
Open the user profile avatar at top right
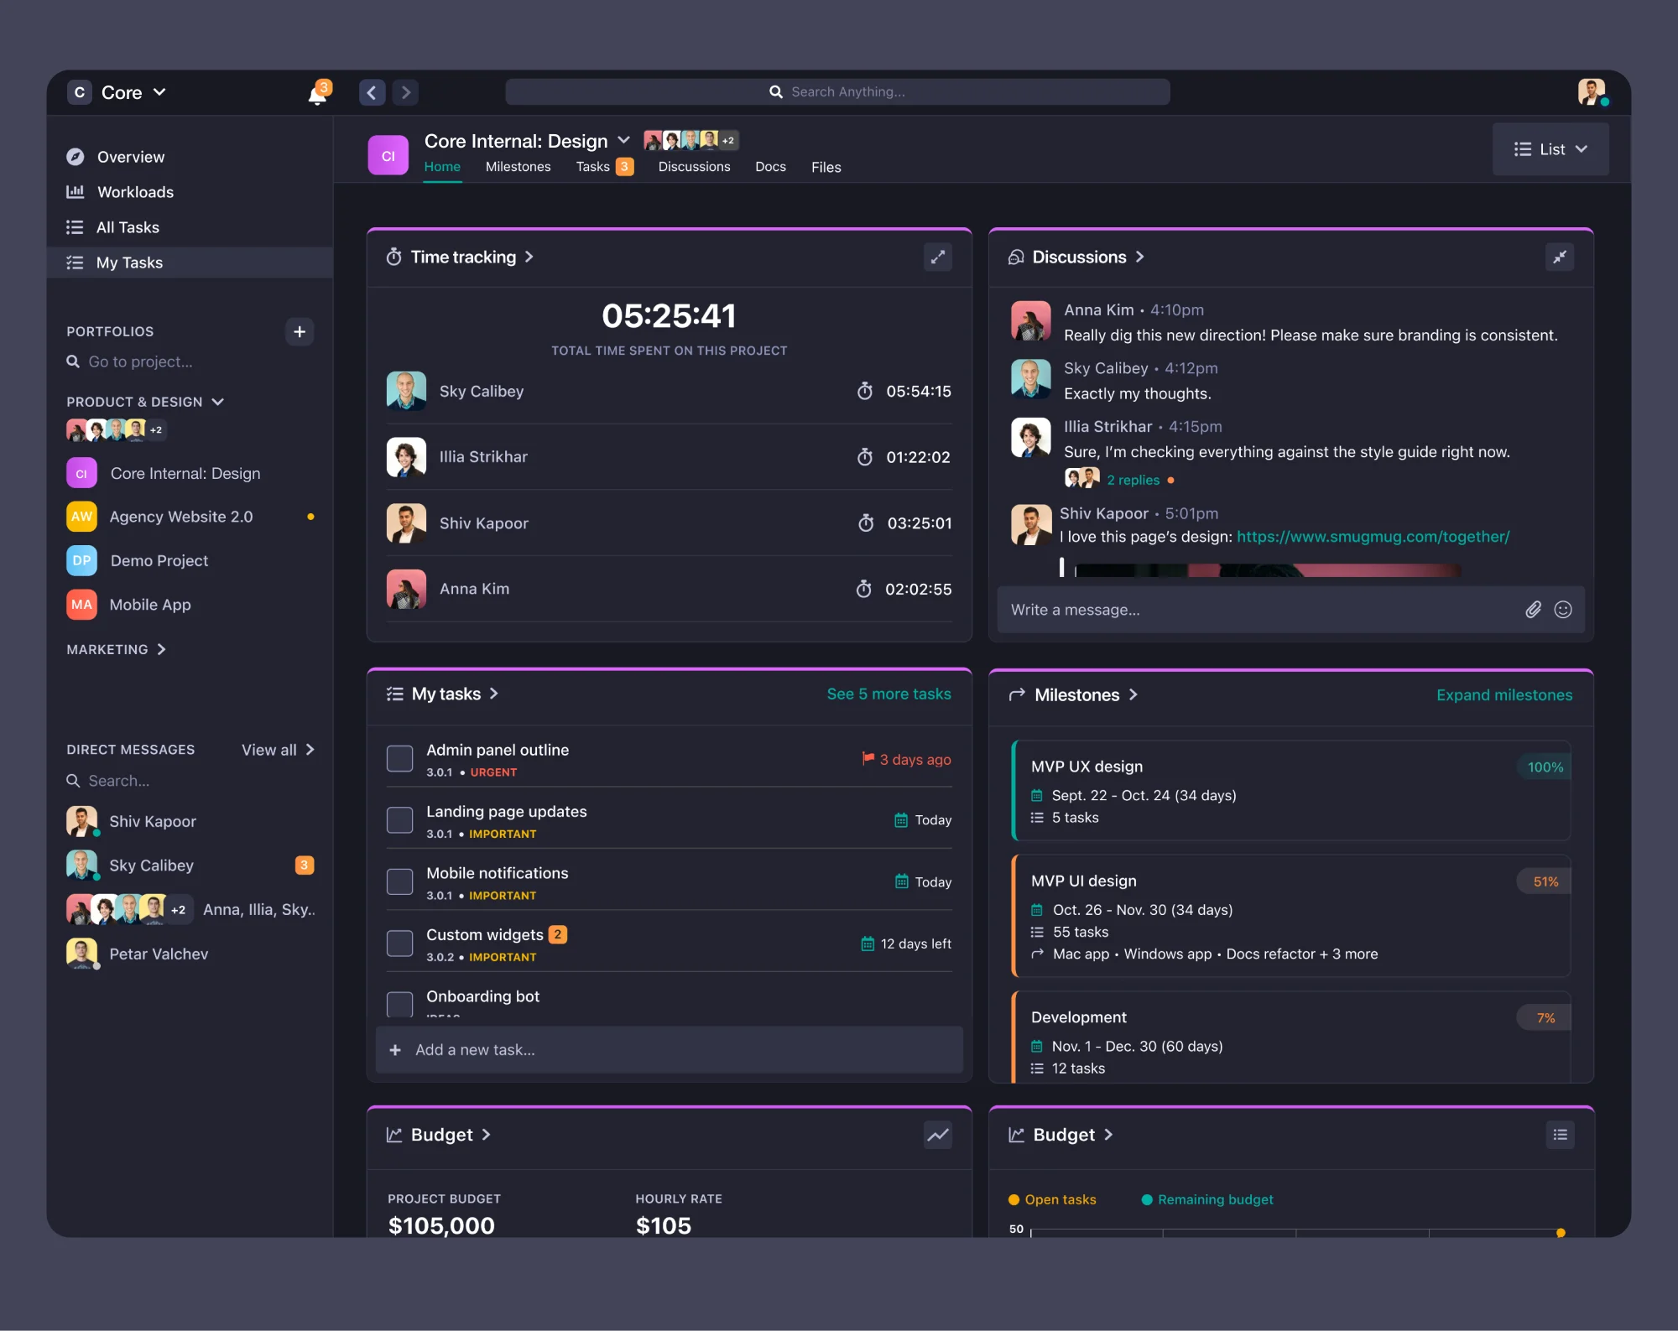coord(1592,92)
